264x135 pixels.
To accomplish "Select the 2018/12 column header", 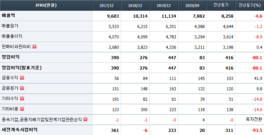I will tap(135, 5).
